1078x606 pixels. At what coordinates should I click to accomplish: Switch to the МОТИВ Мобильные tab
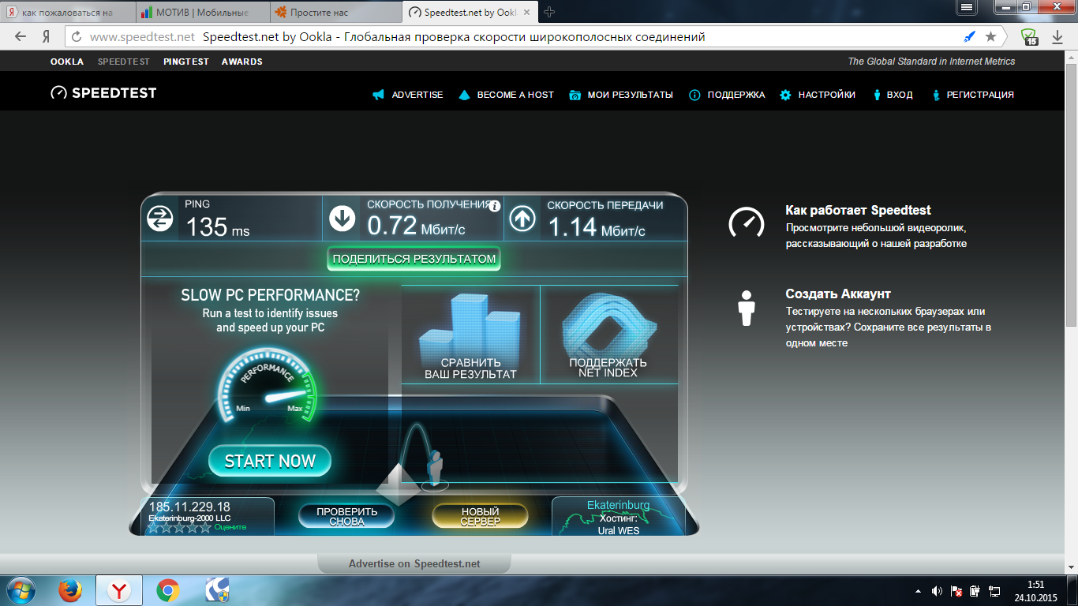coord(203,13)
